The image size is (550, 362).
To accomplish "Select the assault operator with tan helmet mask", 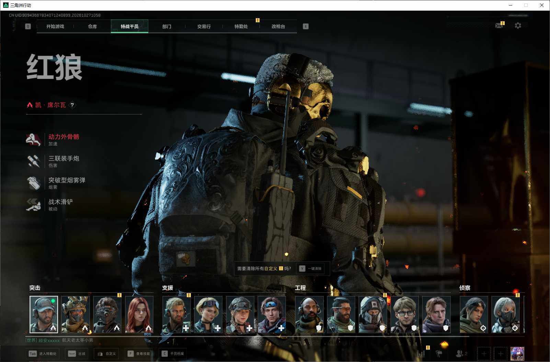I will click(x=76, y=314).
